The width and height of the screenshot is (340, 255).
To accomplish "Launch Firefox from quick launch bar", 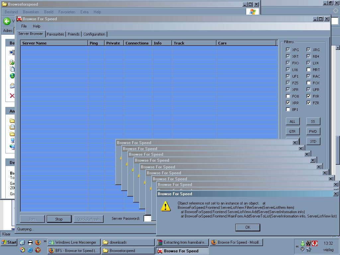I will [38, 242].
